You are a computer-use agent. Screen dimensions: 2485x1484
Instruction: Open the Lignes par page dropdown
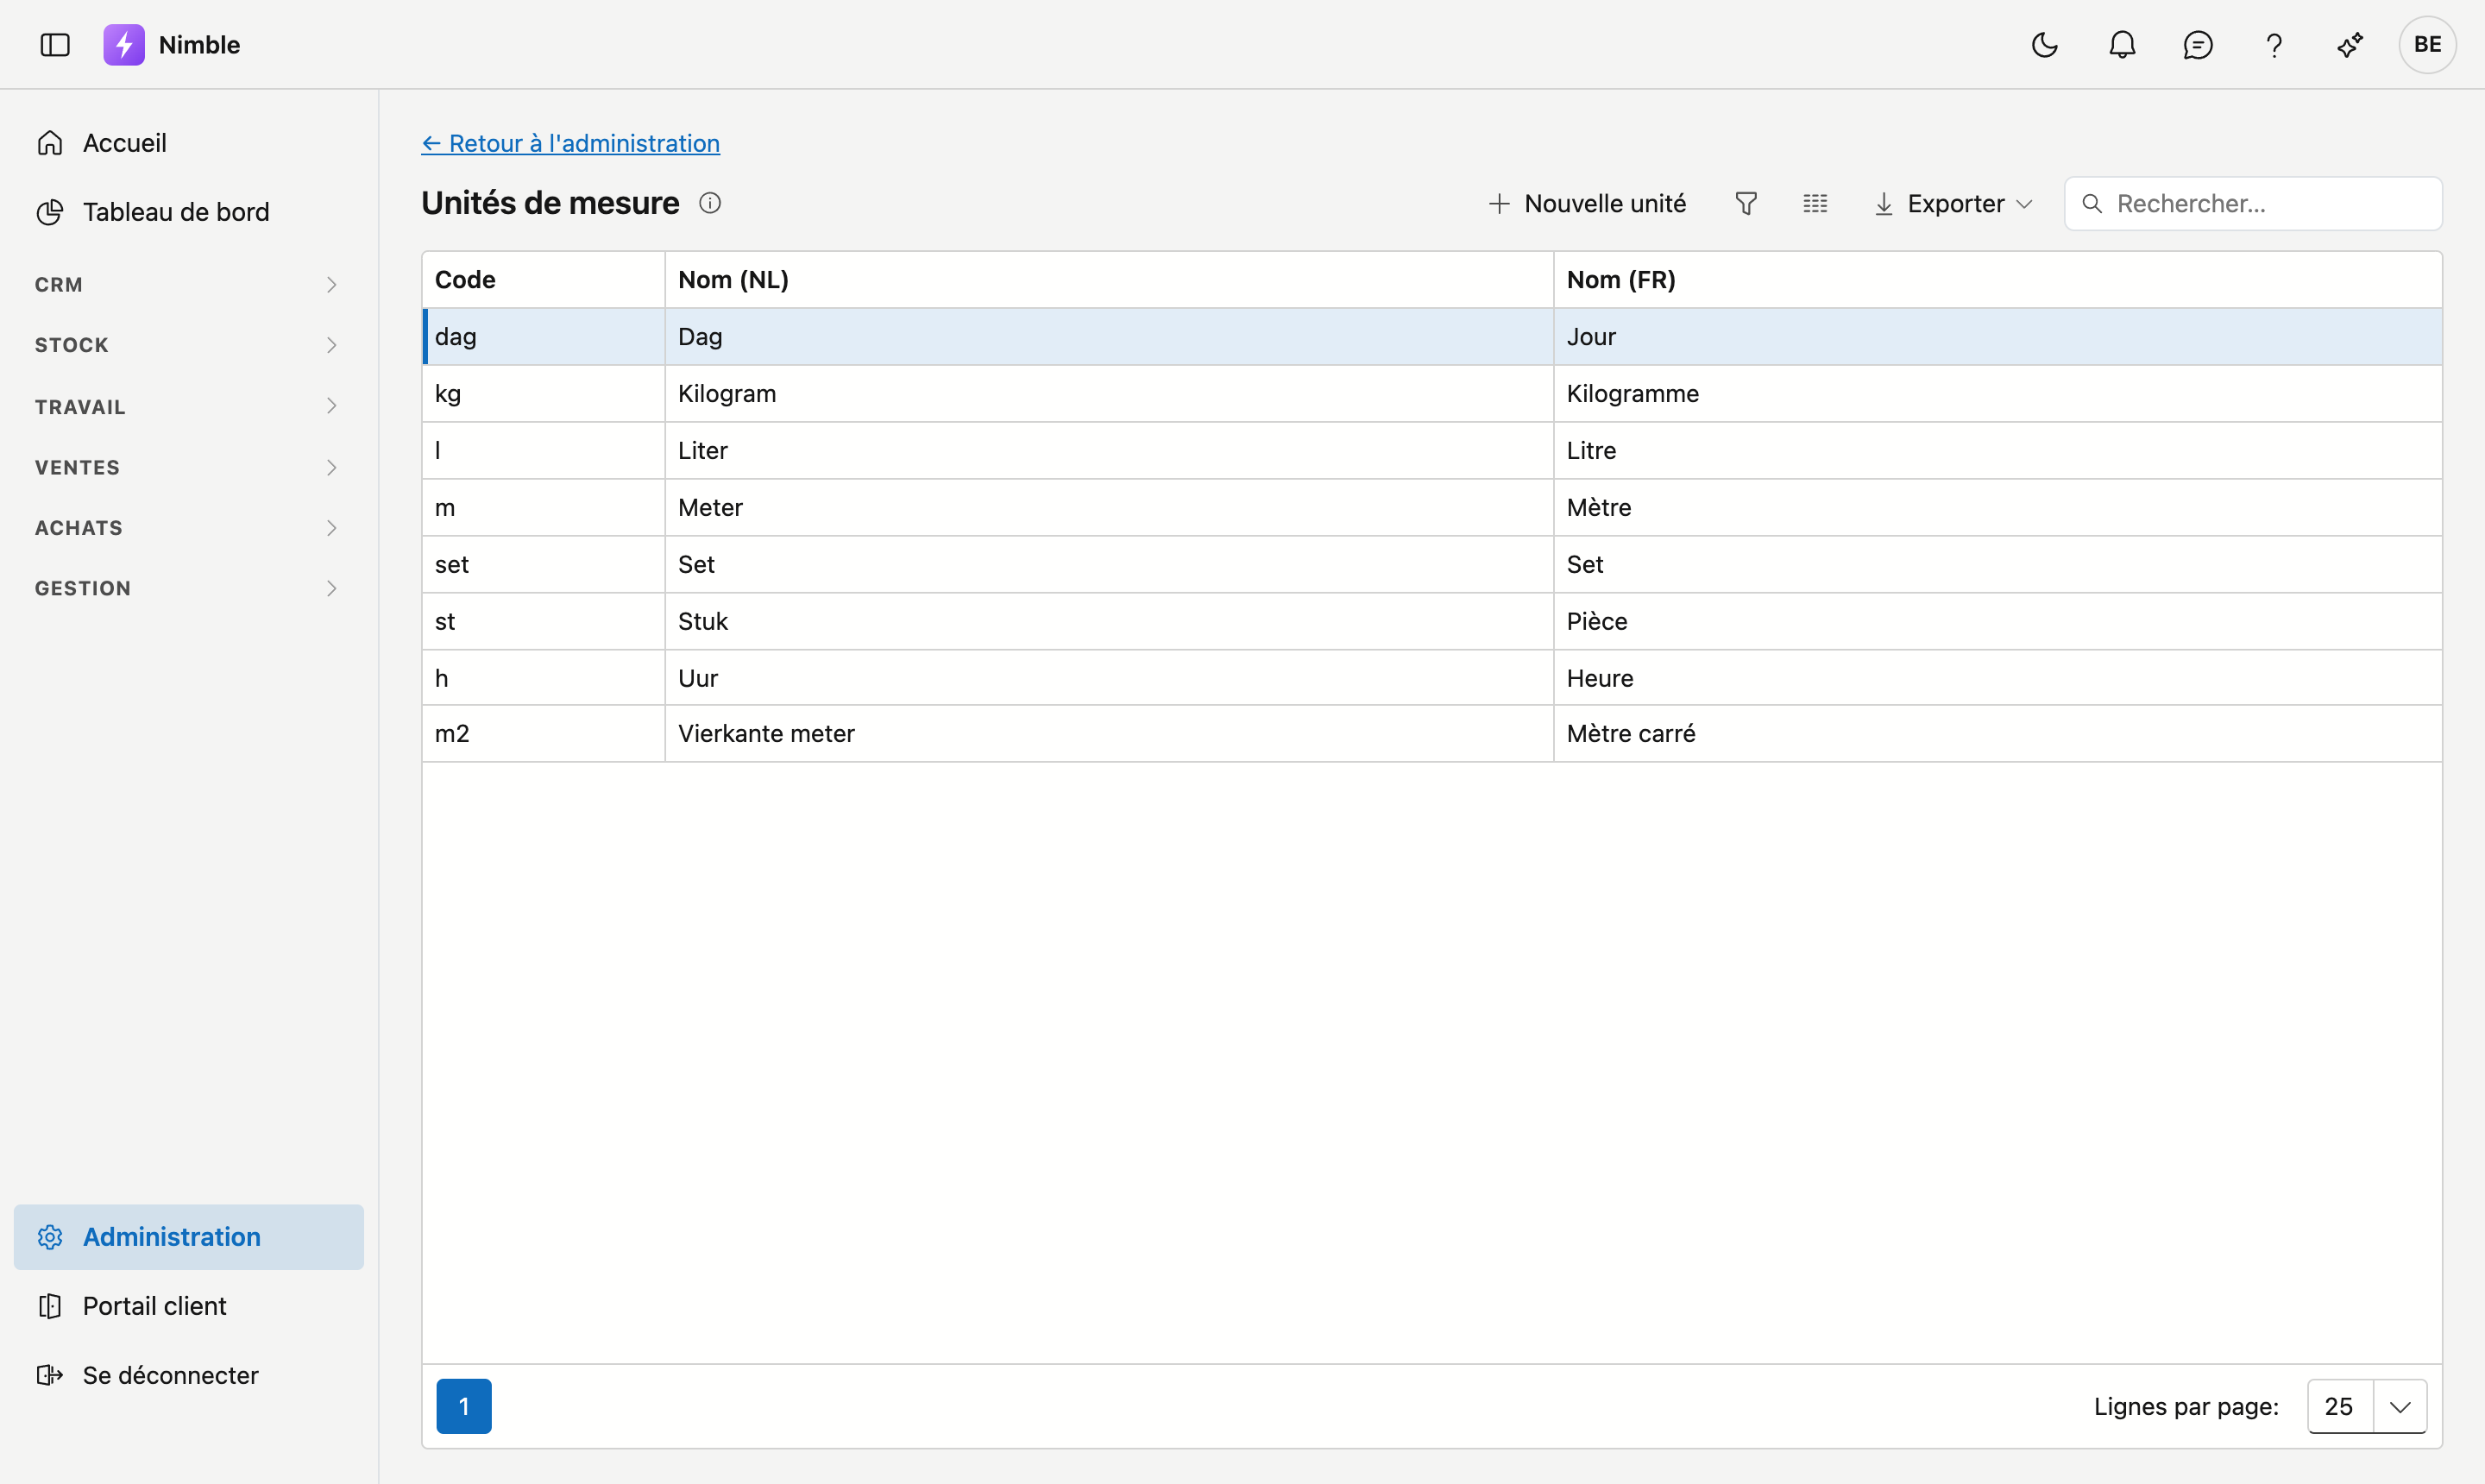tap(2367, 1406)
